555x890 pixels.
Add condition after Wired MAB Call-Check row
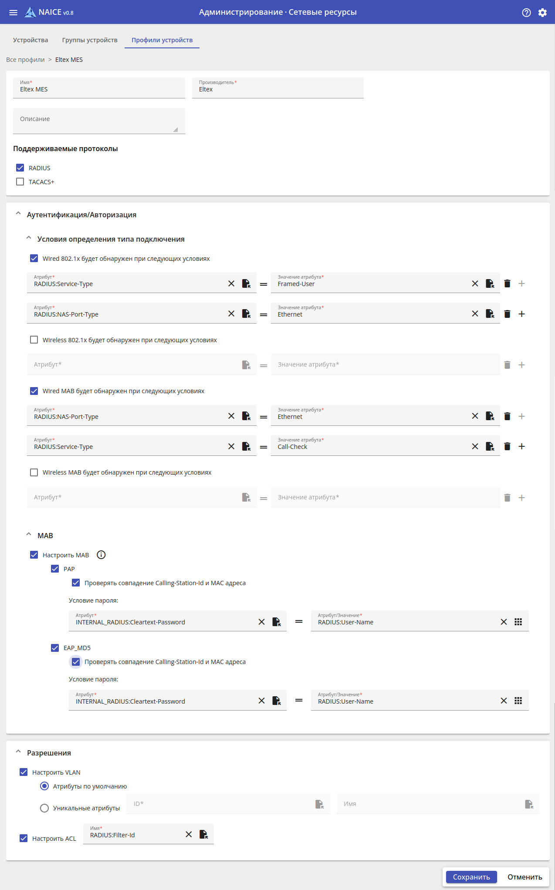coord(521,446)
